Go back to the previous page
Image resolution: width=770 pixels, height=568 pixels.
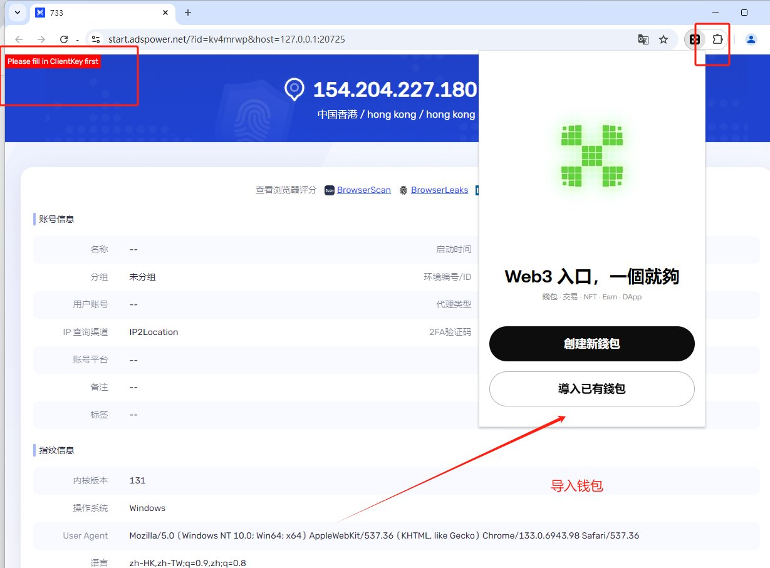coord(19,39)
